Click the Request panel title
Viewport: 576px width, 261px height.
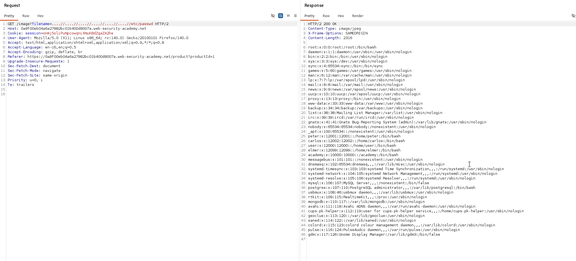[x=12, y=6]
